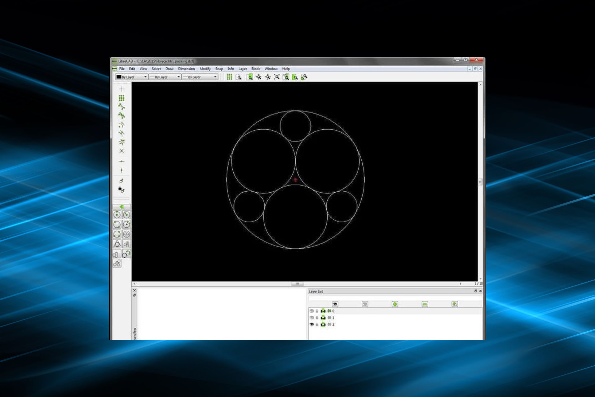Viewport: 595px width, 397px height.
Task: Select Circle with Three Points tool
Action: [x=117, y=234]
